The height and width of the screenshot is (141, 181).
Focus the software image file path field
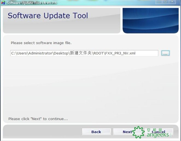(84, 53)
